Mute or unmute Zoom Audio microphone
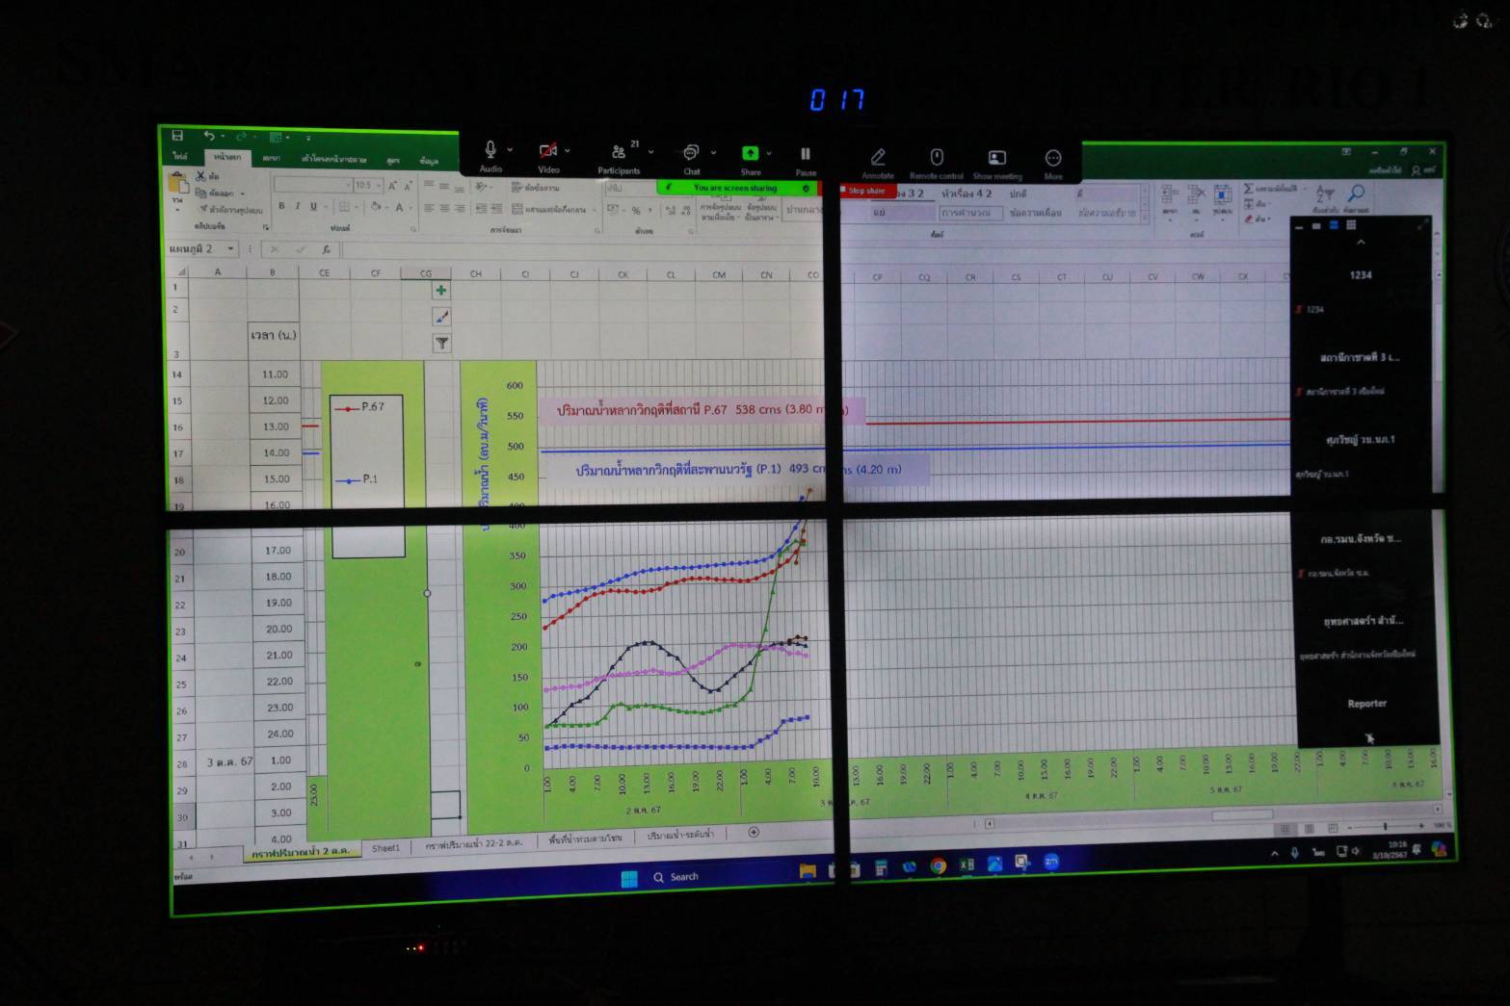Viewport: 1510px width, 1006px height. pyautogui.click(x=490, y=156)
